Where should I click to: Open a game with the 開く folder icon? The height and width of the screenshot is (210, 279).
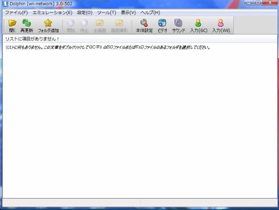12,26
